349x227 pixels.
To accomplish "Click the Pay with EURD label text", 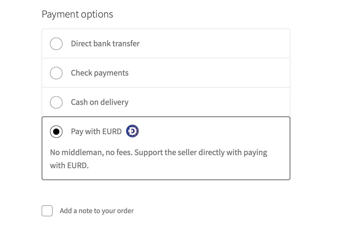I will pyautogui.click(x=96, y=132).
